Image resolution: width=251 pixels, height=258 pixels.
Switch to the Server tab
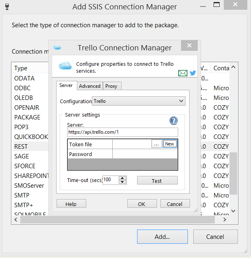pos(67,85)
